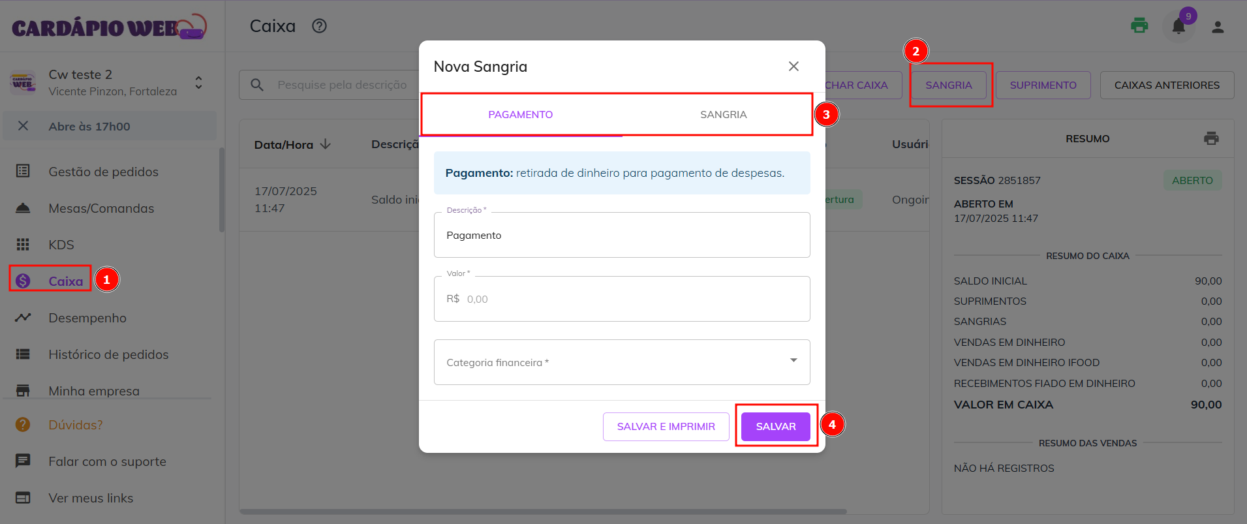1247x524 pixels.
Task: Sort by Data/Hora column arrow
Action: click(x=326, y=144)
